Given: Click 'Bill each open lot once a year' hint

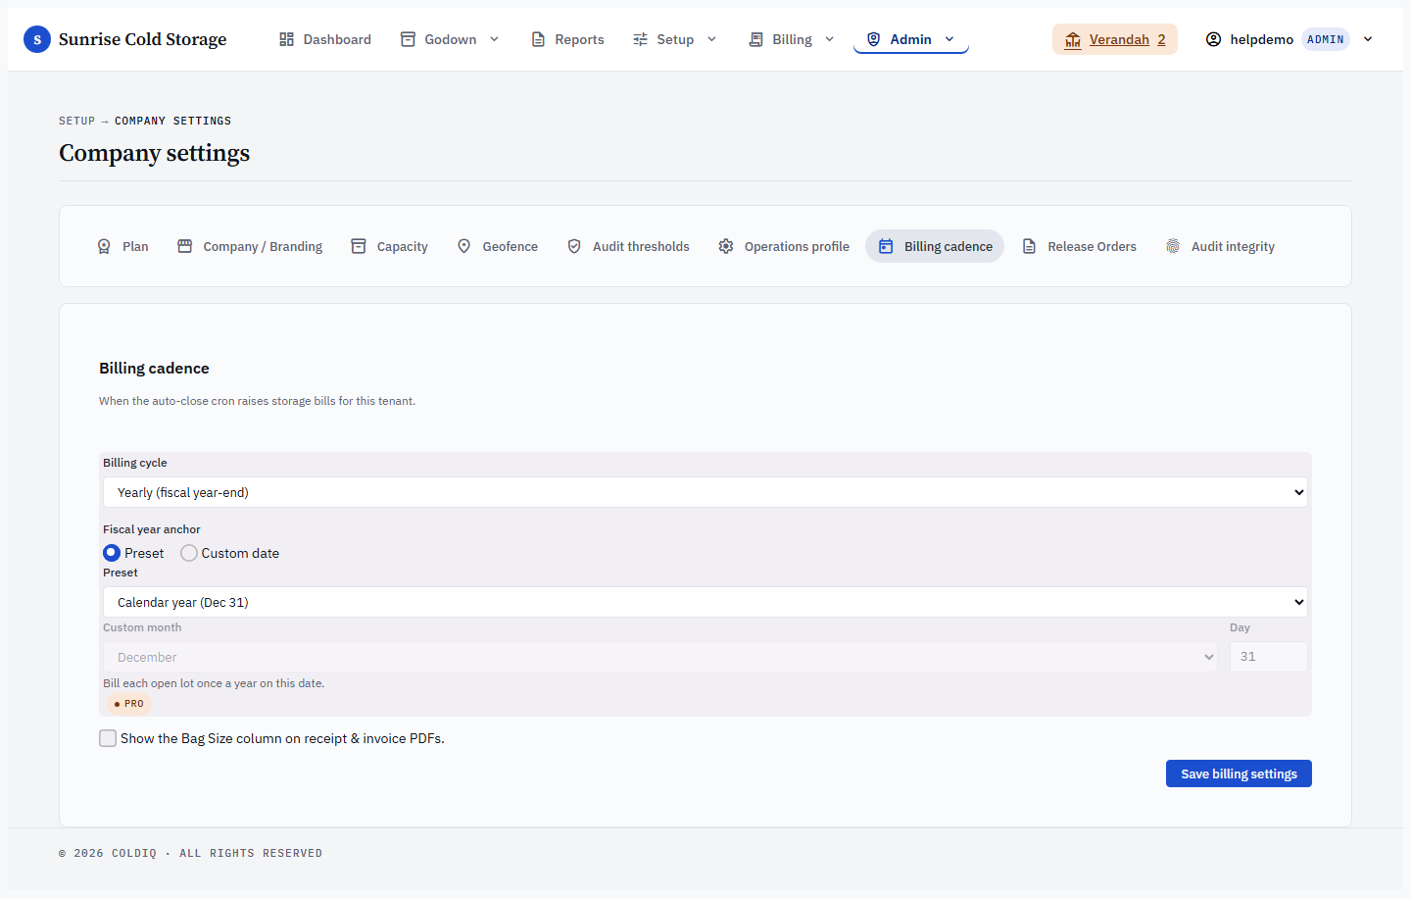Looking at the screenshot, I should [x=214, y=683].
